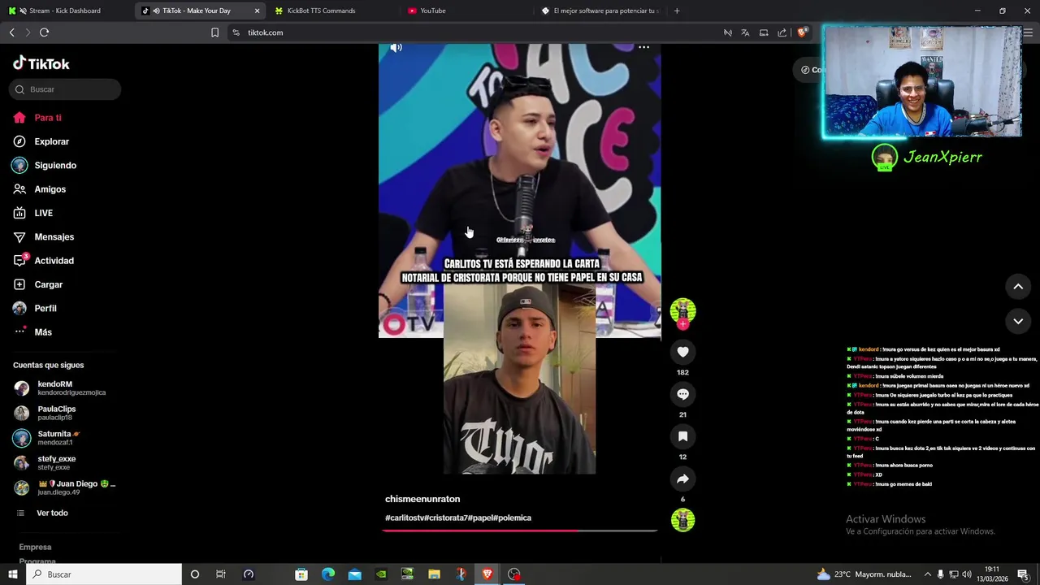Open the volume control in tray

967,574
